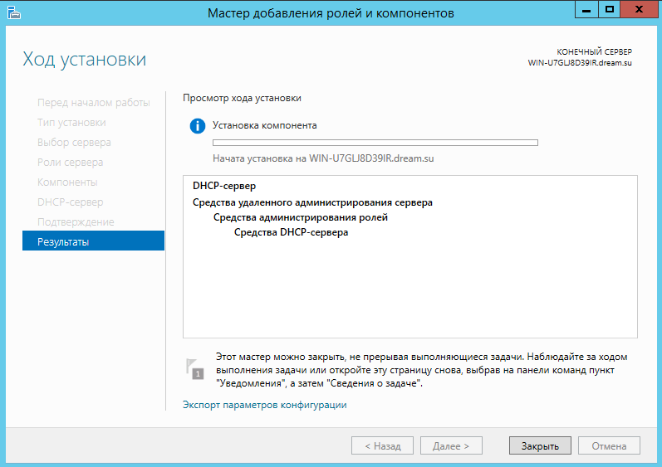The width and height of the screenshot is (662, 467).
Task: Select the DHCP-сервер step in sidebar
Action: [x=70, y=202]
